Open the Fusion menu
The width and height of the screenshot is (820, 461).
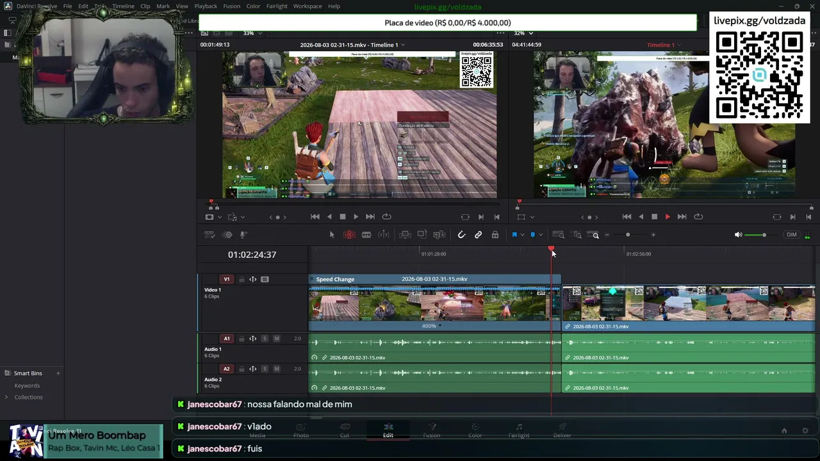[x=232, y=6]
